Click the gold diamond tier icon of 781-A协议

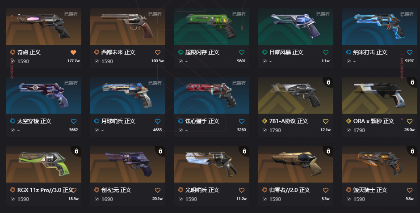[265, 121]
